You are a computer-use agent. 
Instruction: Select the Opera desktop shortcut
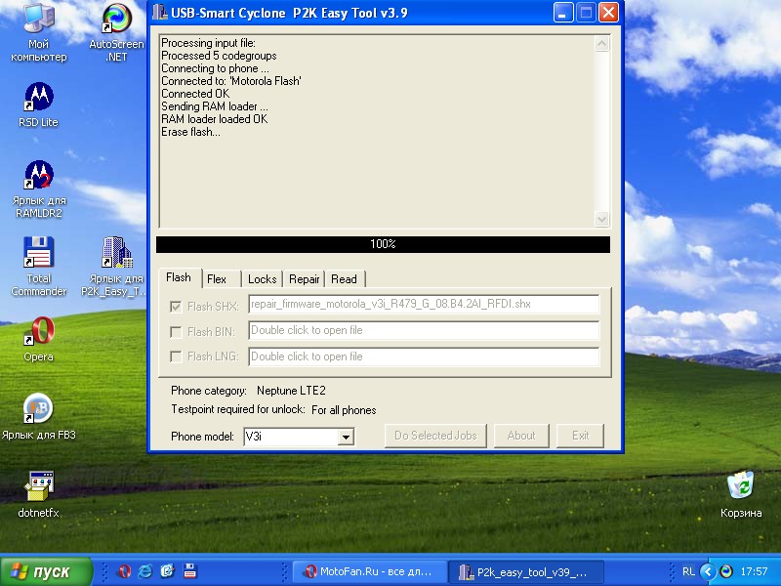[39, 339]
